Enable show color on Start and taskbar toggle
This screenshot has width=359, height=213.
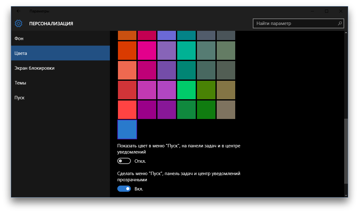tap(124, 161)
